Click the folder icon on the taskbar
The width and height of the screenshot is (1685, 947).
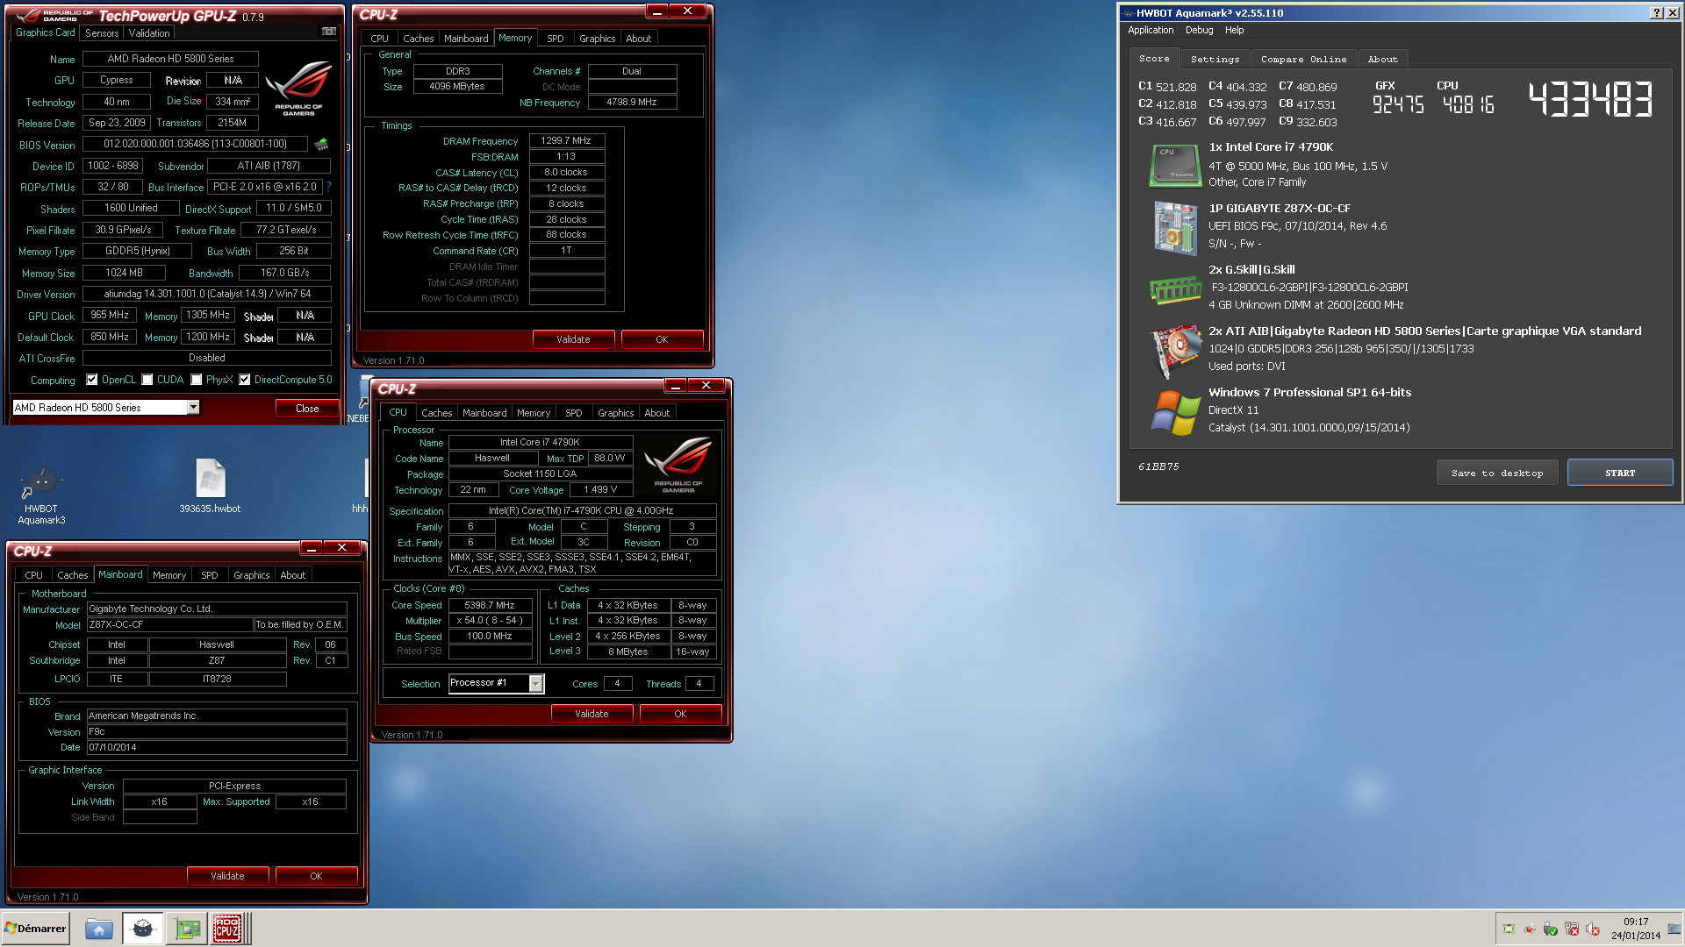click(x=99, y=929)
